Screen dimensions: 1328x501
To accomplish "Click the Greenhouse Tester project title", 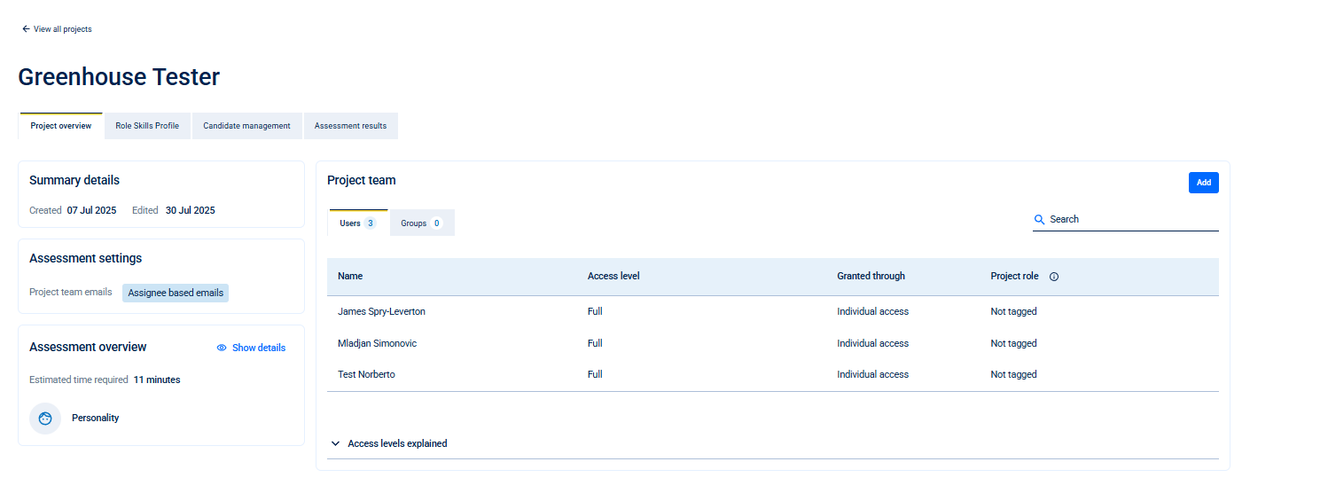I will (119, 77).
